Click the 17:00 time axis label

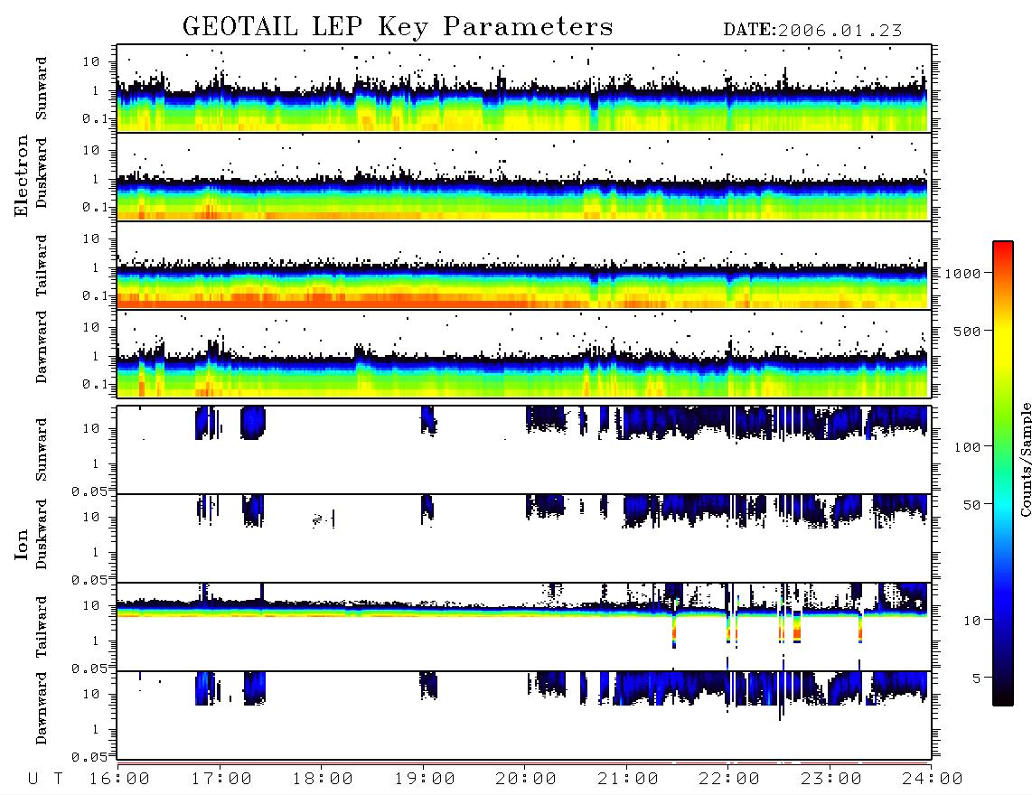(x=221, y=779)
